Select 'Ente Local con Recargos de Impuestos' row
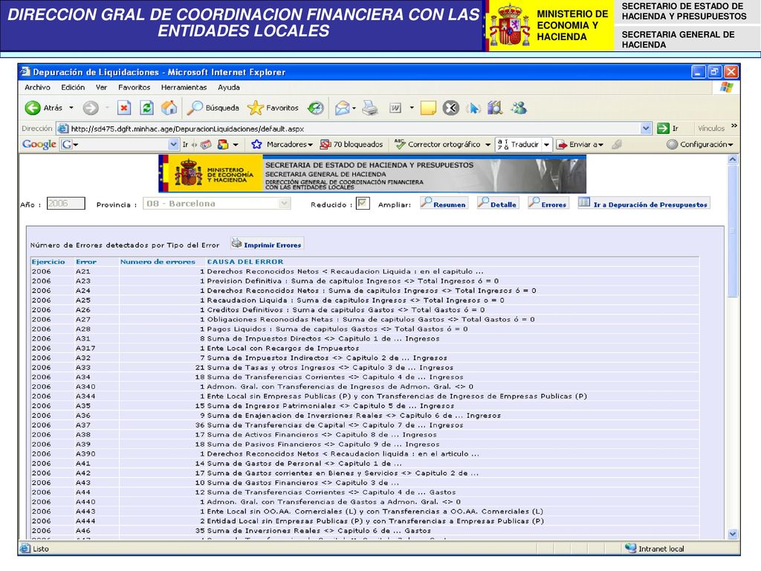Image resolution: width=761 pixels, height=571 pixels. tap(364, 348)
